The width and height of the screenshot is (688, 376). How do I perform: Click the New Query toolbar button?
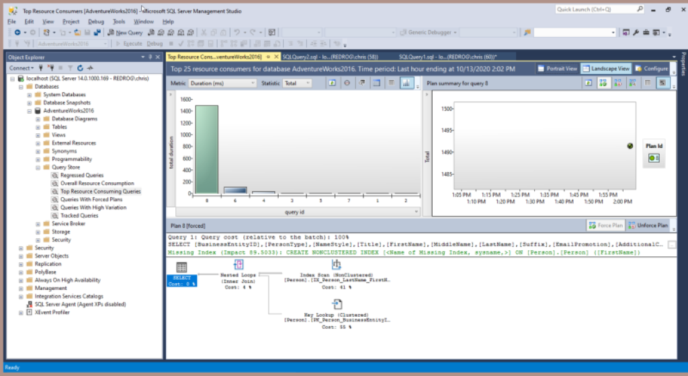pos(126,32)
